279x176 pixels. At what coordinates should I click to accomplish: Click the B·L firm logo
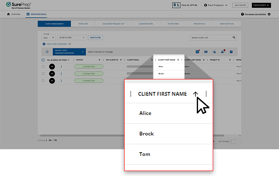pyautogui.click(x=176, y=5)
